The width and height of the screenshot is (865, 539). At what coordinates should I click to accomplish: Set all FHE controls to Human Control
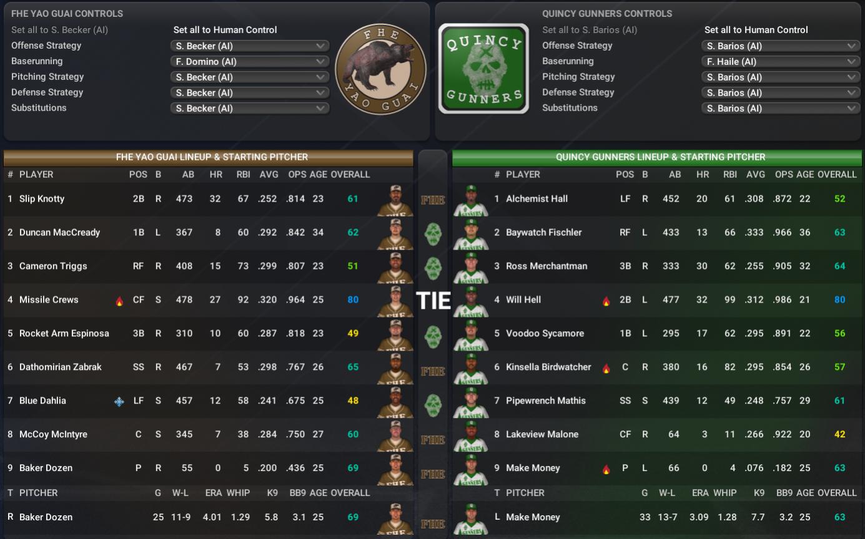[225, 30]
